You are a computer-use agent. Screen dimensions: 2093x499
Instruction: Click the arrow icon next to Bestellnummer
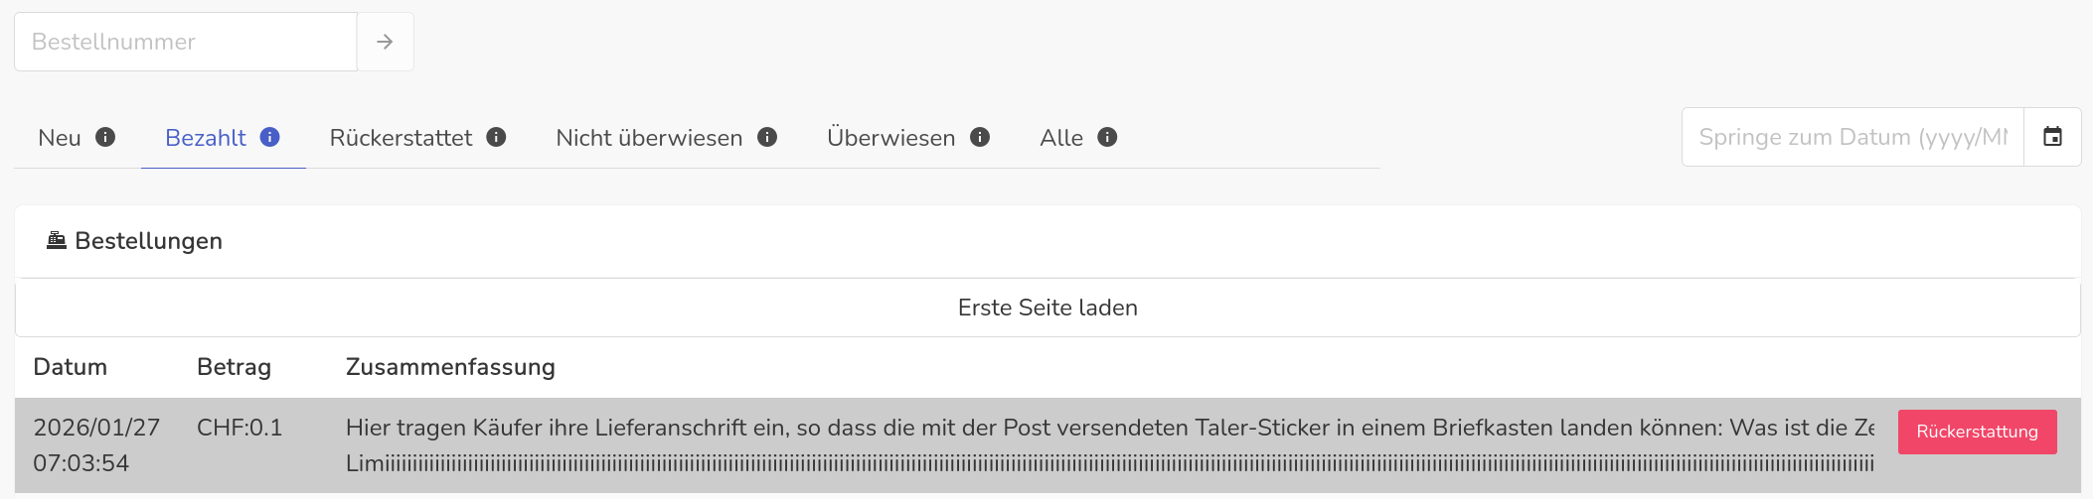pos(385,42)
